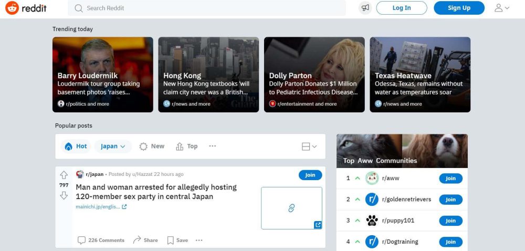Viewport: 525px width, 251px height.
Task: Join the r/goldenretrievers community
Action: [x=450, y=200]
